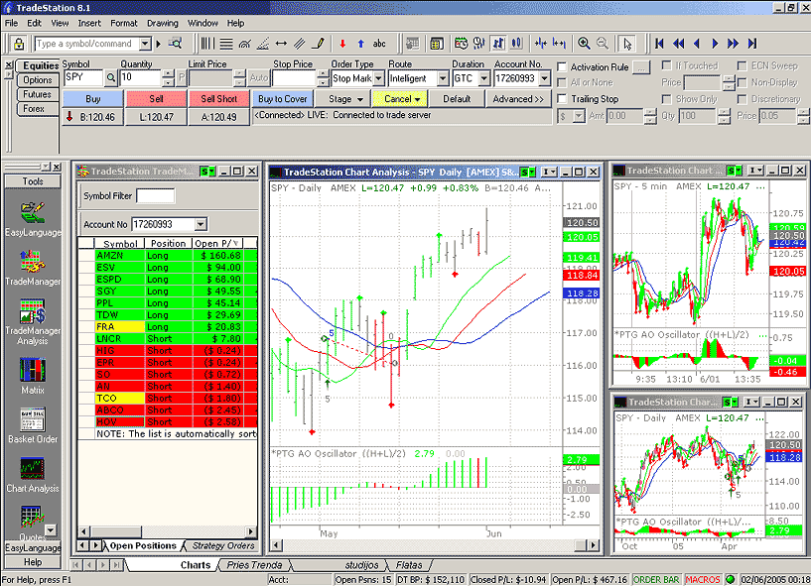This screenshot has width=811, height=586.
Task: Click the Default button
Action: point(457,99)
